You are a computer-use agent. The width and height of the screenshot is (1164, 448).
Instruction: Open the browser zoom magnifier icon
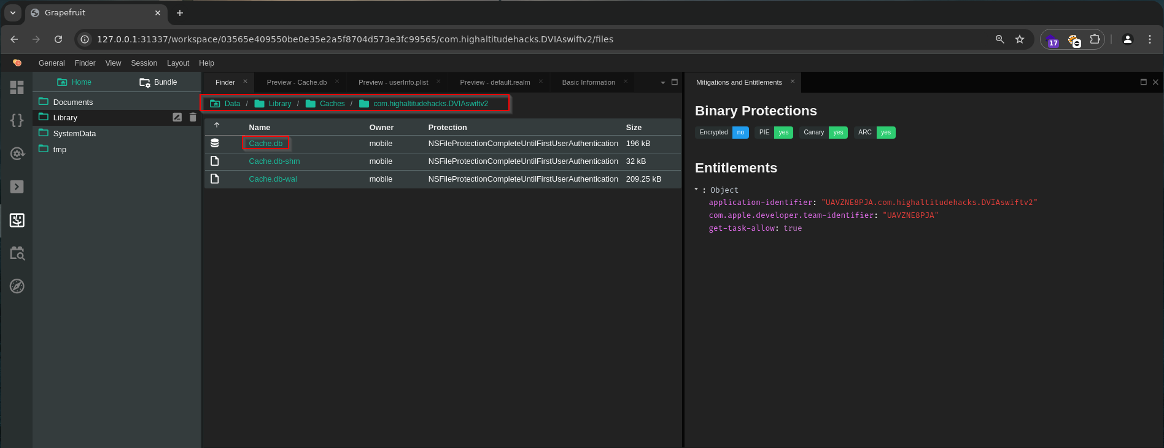[x=1000, y=39]
